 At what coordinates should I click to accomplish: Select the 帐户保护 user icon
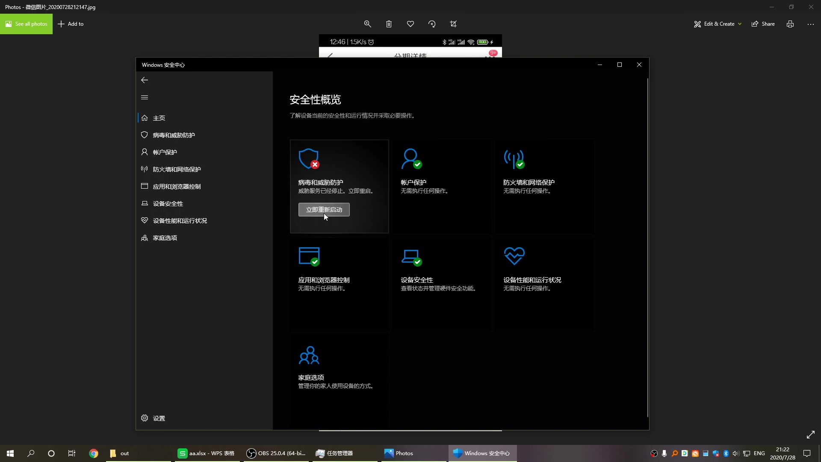pyautogui.click(x=410, y=158)
